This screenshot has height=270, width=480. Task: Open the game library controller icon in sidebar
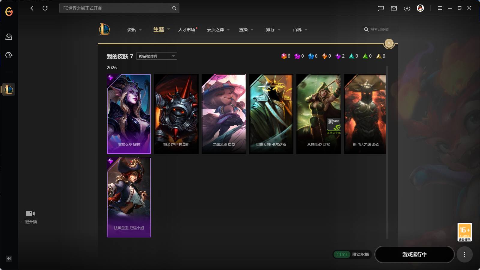pos(9,55)
